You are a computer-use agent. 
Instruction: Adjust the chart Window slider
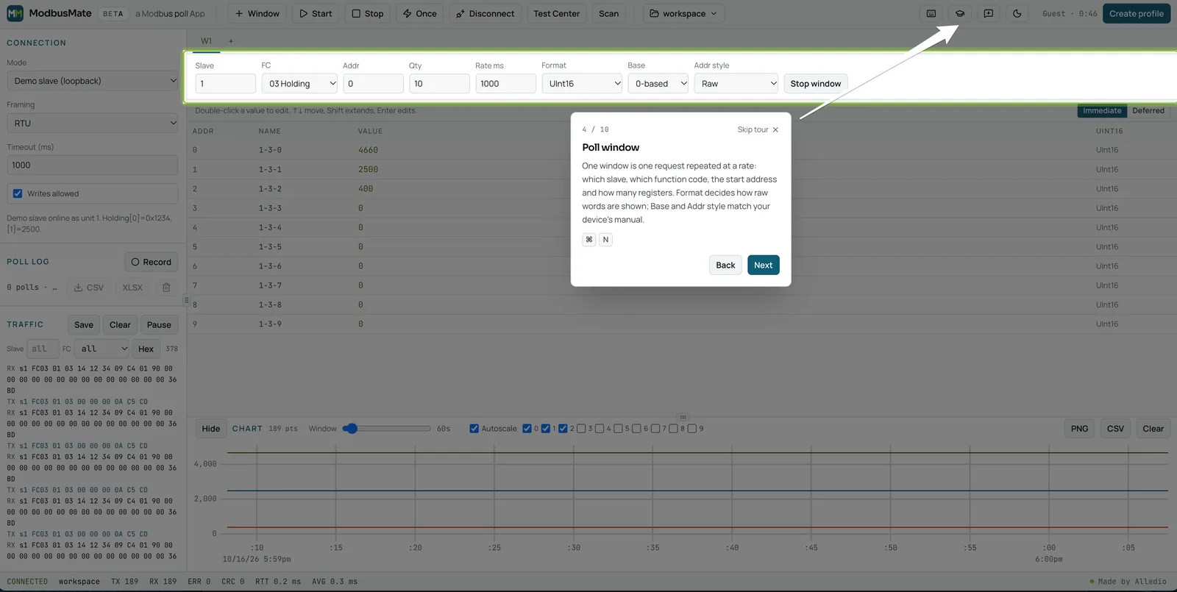click(386, 429)
